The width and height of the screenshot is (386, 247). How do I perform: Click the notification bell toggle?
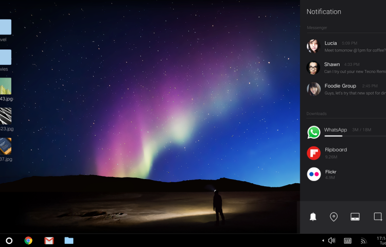click(x=313, y=217)
